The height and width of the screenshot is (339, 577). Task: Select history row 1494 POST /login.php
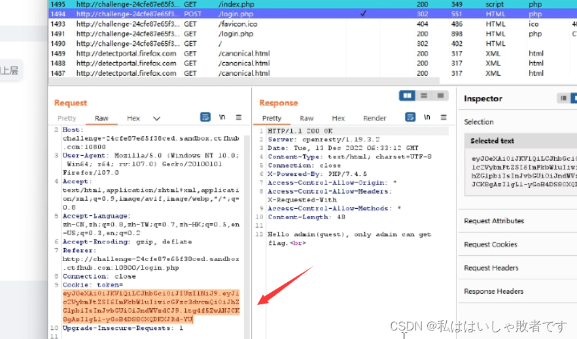(x=313, y=14)
